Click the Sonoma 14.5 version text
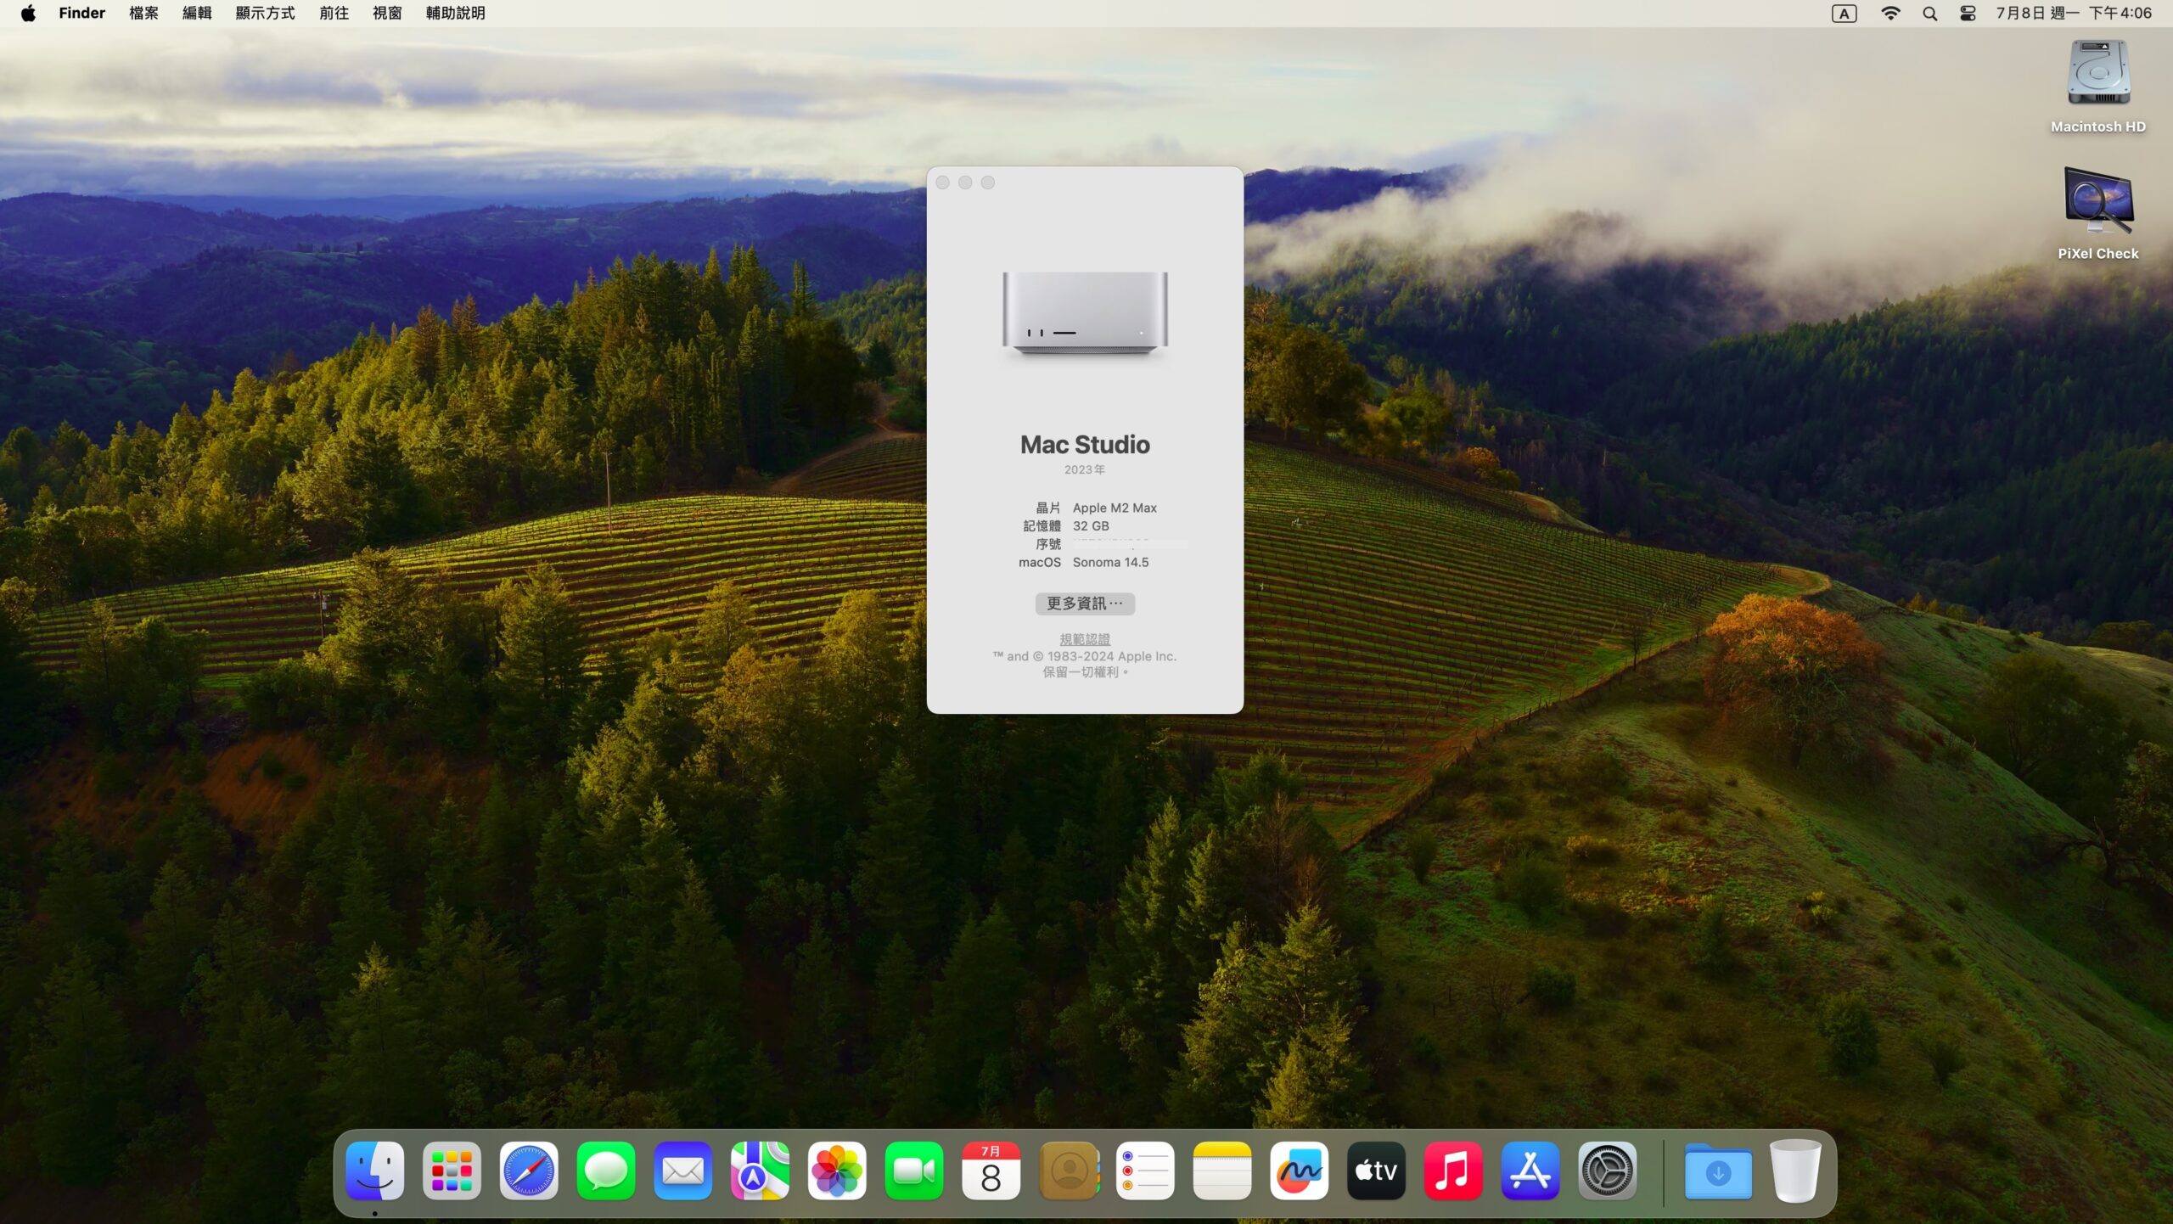Viewport: 2173px width, 1224px height. (x=1110, y=562)
